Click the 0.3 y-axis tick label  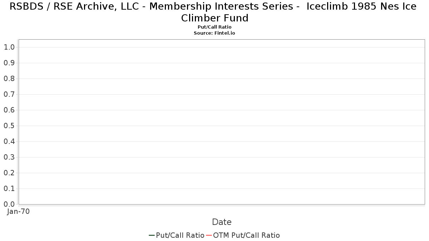[x=9, y=157]
